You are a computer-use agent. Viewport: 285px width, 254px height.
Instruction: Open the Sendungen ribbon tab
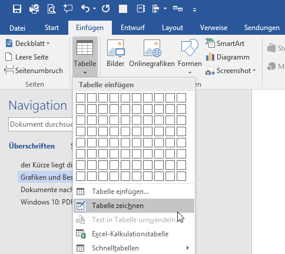[262, 28]
